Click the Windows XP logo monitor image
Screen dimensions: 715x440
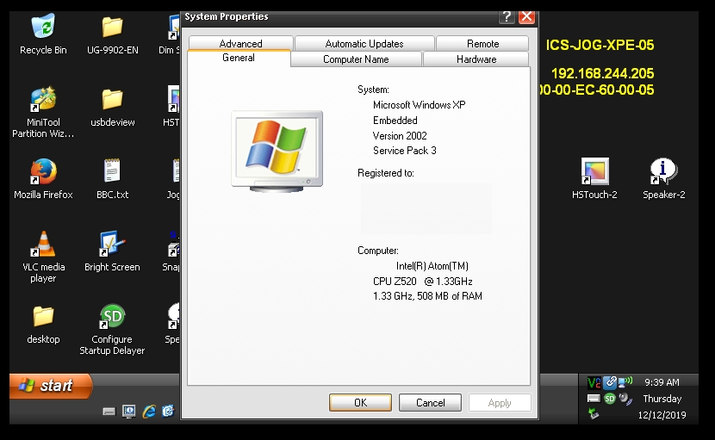277,151
